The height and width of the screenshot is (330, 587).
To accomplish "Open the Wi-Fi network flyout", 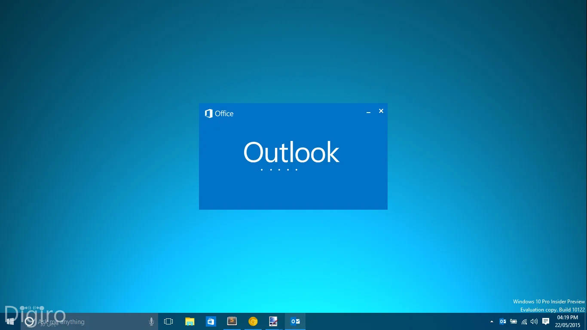I will pos(524,321).
